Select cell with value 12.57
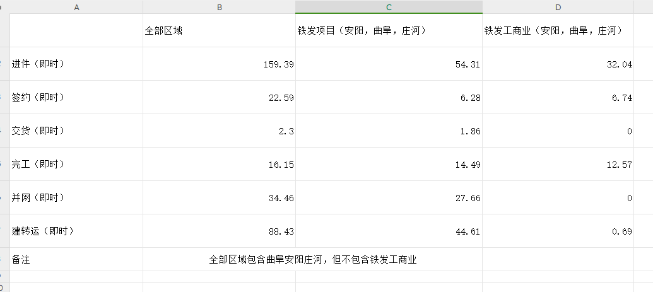 point(558,164)
